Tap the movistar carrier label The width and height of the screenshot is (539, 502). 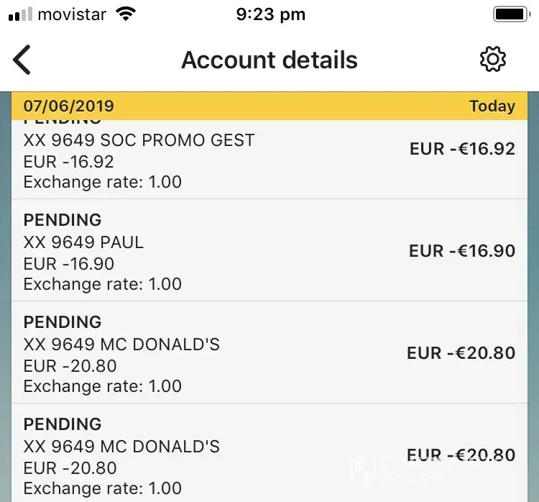(x=73, y=14)
